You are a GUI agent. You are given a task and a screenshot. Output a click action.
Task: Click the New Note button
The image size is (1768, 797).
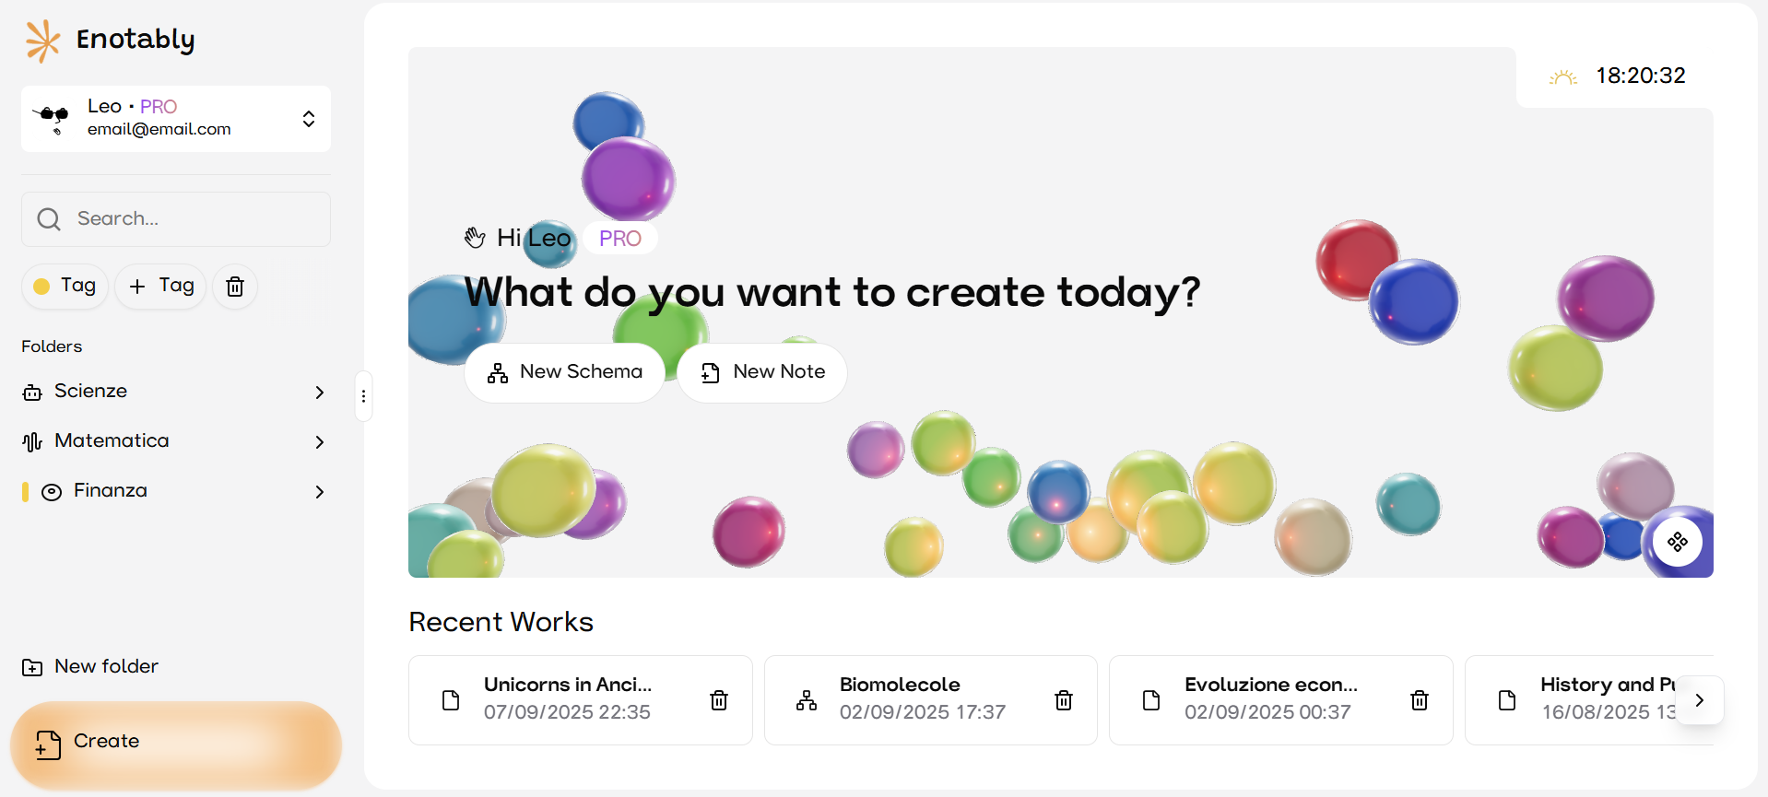[x=761, y=372]
